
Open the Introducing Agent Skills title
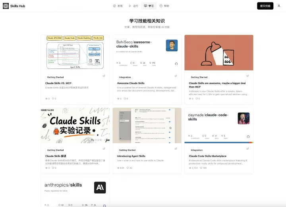point(131,156)
